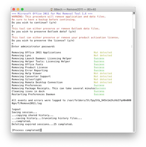
Task: Click 'Saving session...' line
Action: (x=24, y=112)
